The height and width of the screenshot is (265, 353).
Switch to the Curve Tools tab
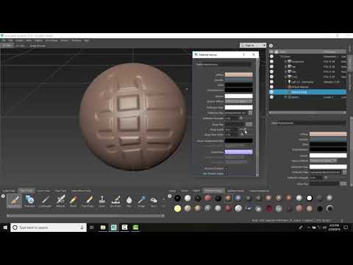43,191
